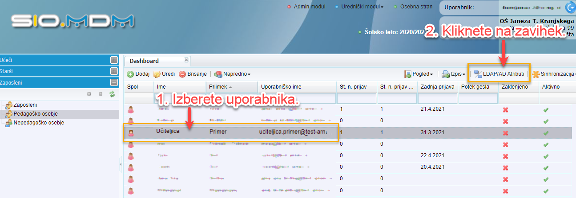Click the SIO.MDM logo

coord(72,22)
